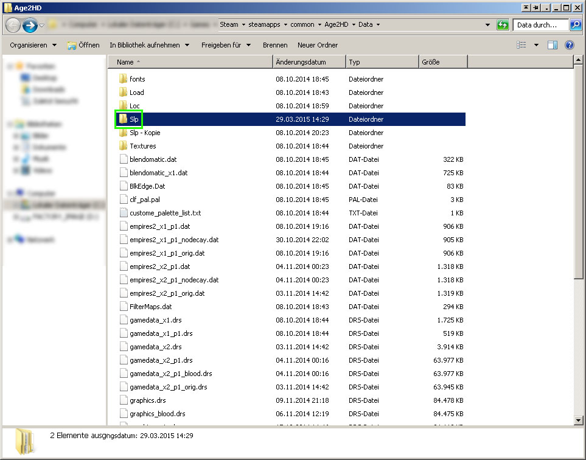
Task: Click the gamedata_x1.drs file icon
Action: coord(124,320)
